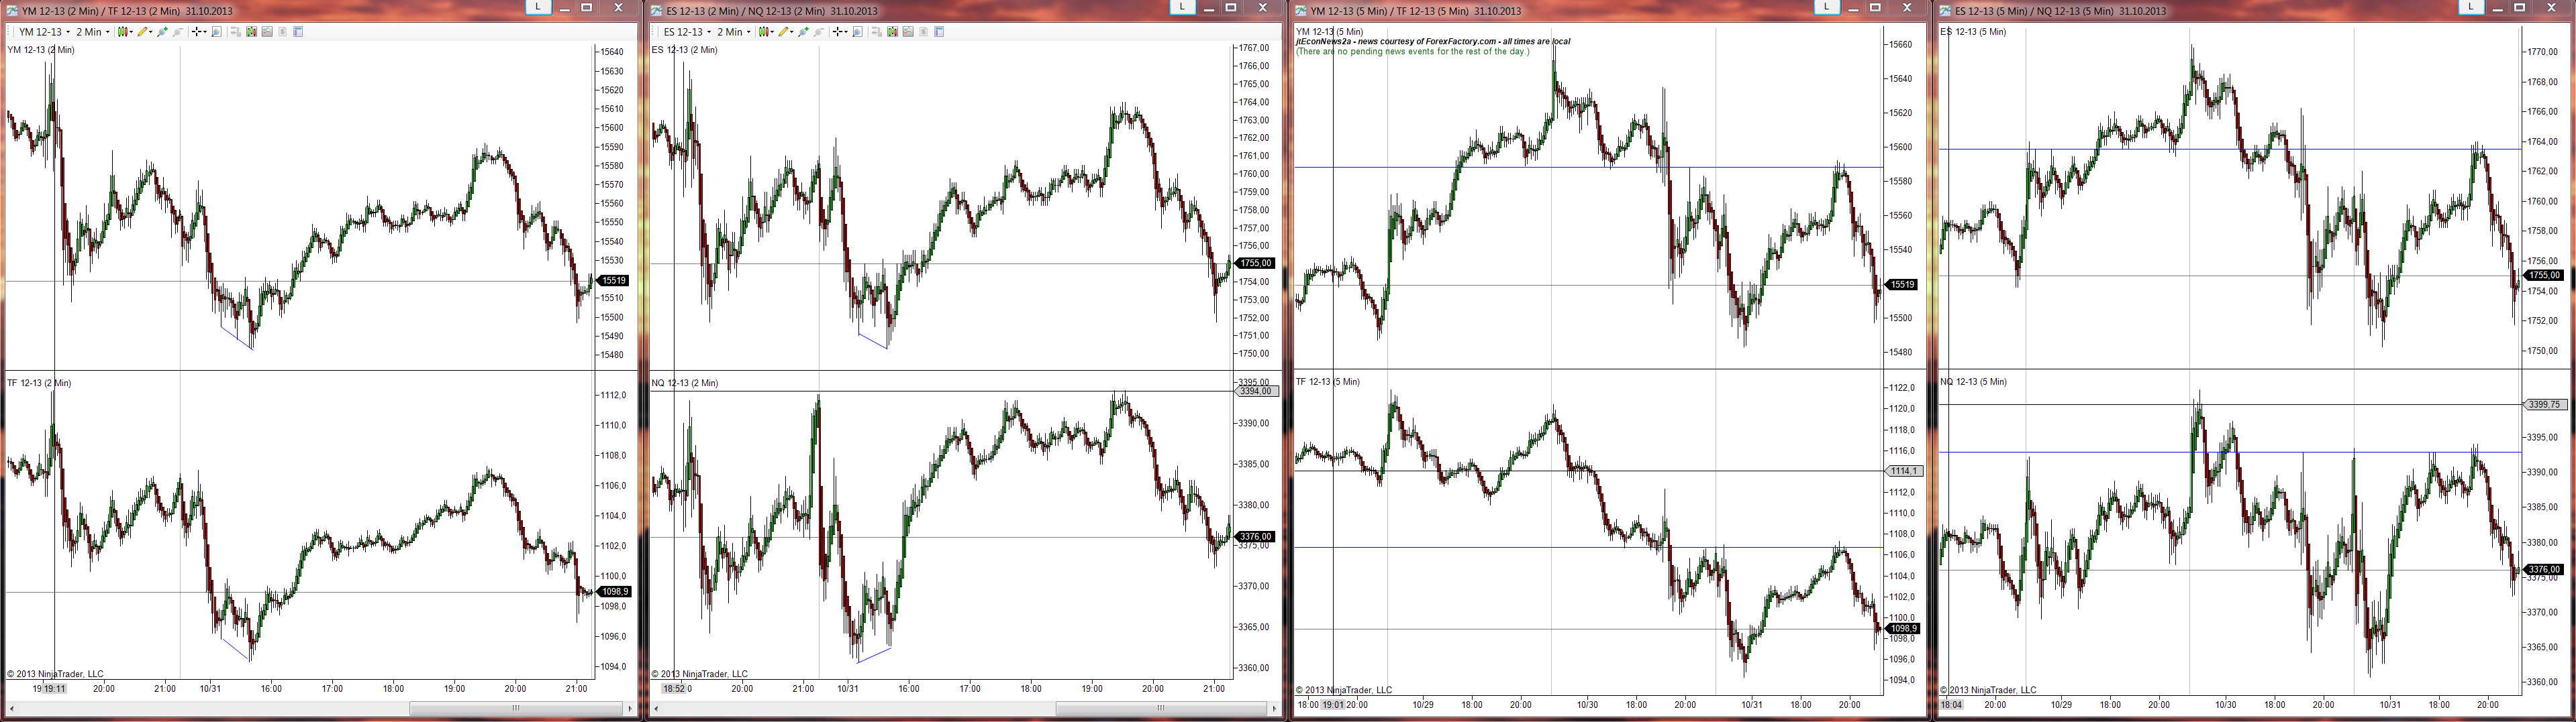2576x722 pixels.
Task: Show the Data Box in YM 2 Min window
Action: click(x=298, y=32)
